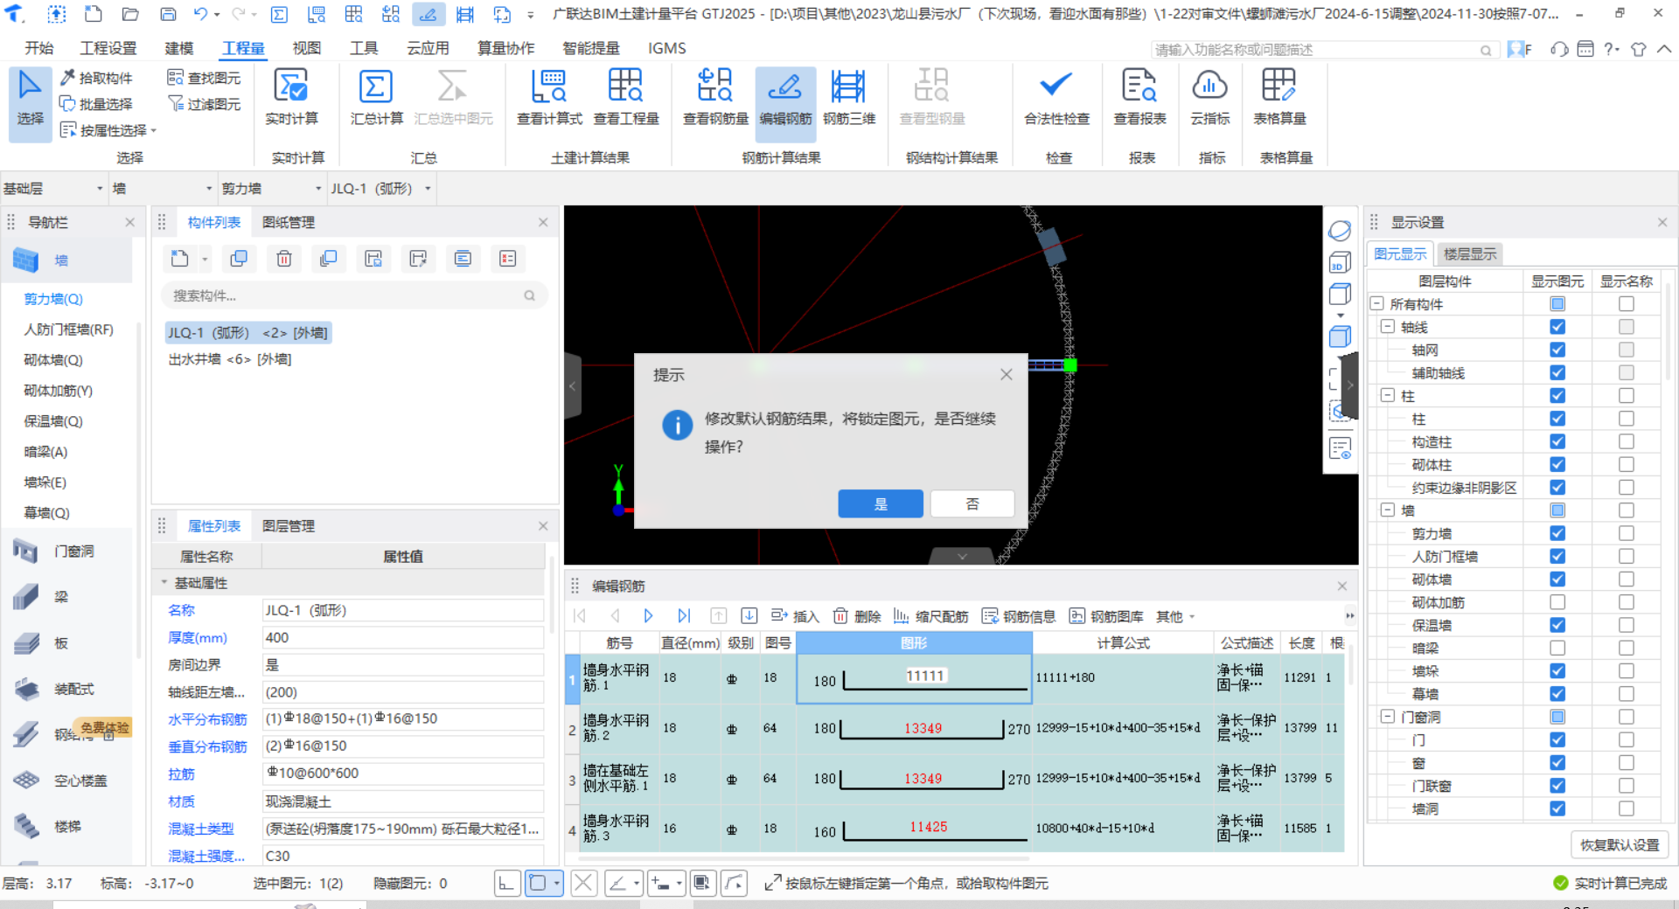This screenshot has width=1679, height=909.
Task: Click 缩尺配筋 in rebar toolbar
Action: pyautogui.click(x=930, y=616)
